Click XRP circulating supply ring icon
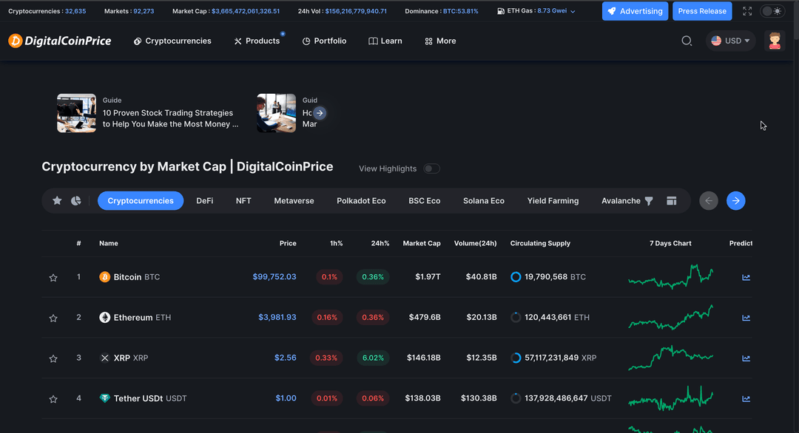The width and height of the screenshot is (799, 433). 516,358
